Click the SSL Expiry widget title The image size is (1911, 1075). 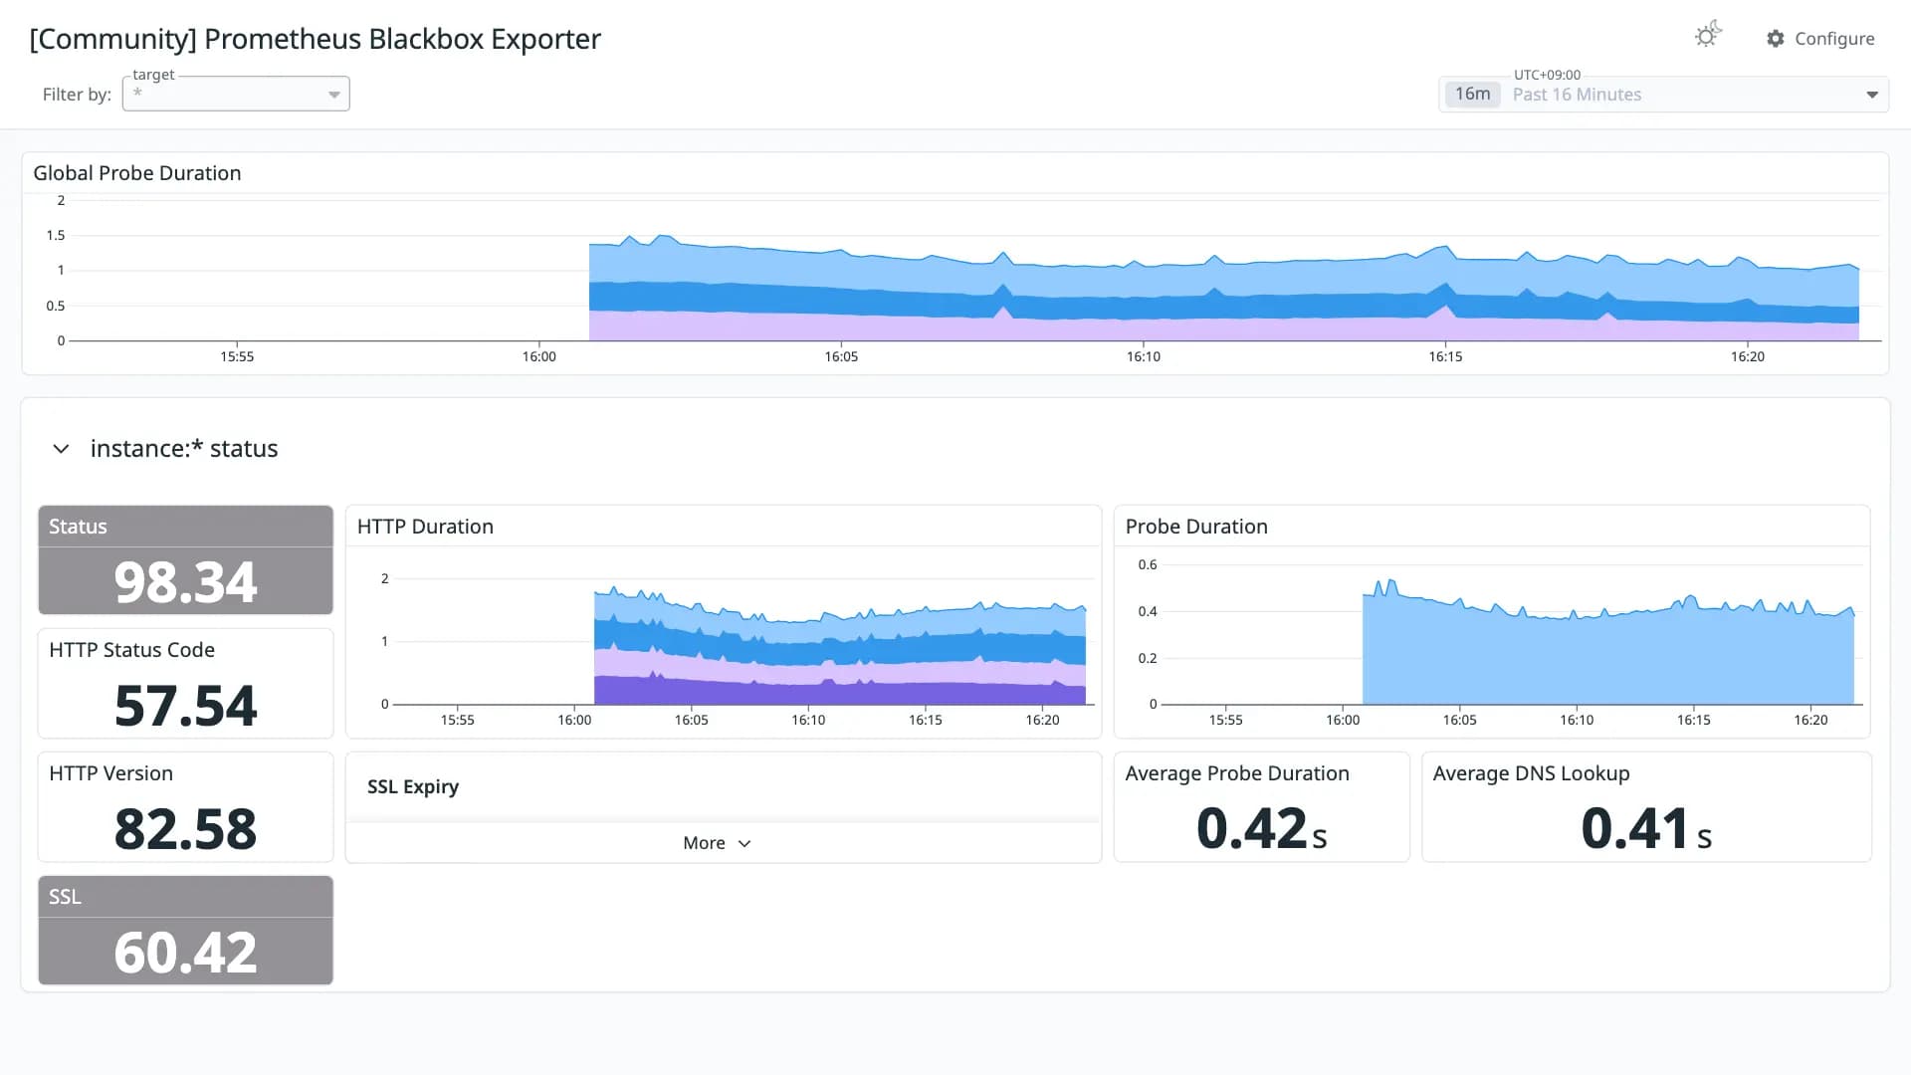tap(413, 786)
